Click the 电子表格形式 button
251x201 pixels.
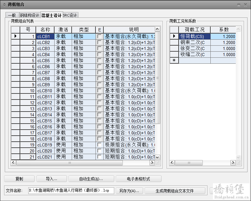click(138, 178)
